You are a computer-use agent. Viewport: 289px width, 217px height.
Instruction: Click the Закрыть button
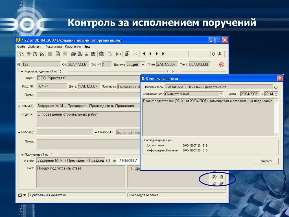click(266, 161)
